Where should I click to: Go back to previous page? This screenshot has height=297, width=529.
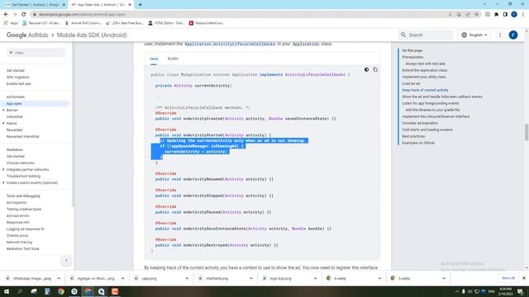[6, 15]
